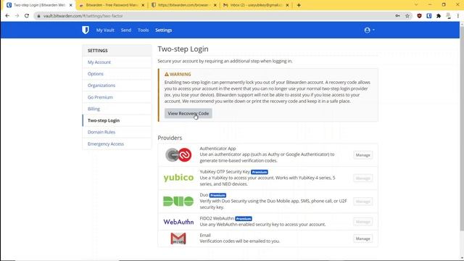The image size is (464, 261).
Task: Click the warning triangle icon
Action: [x=166, y=74]
